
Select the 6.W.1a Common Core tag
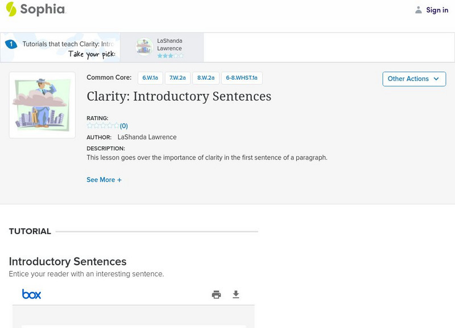tap(150, 78)
